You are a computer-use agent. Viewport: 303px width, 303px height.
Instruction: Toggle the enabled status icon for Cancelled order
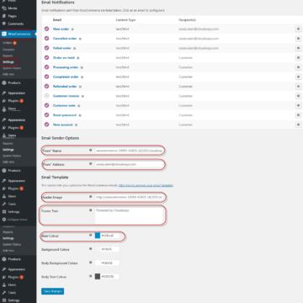tap(46, 39)
